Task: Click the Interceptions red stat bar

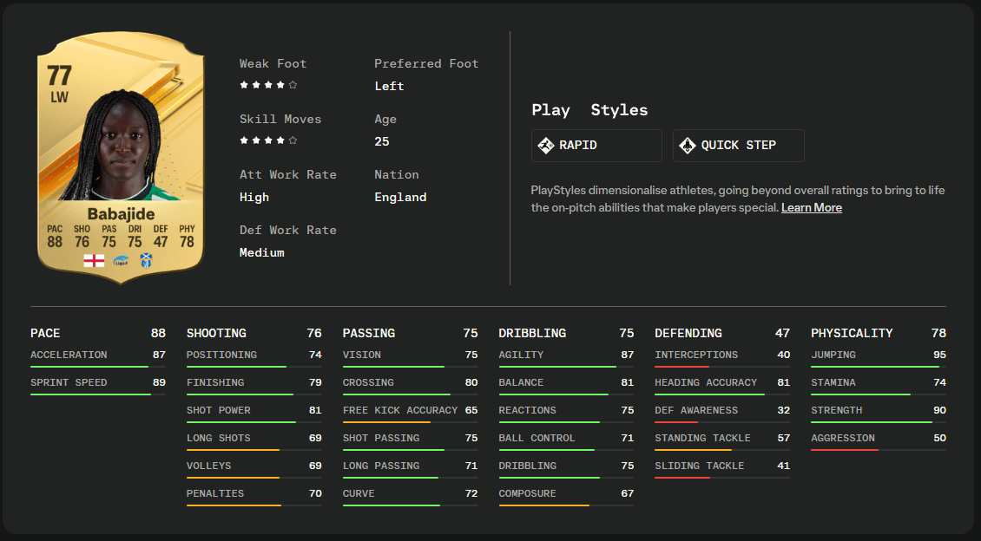Action: [722, 367]
